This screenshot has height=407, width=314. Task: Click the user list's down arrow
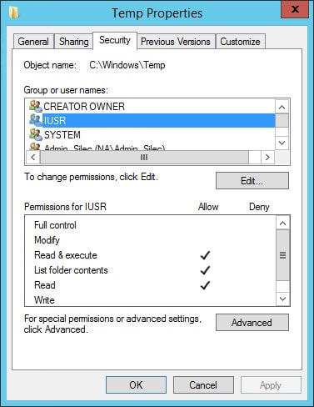click(x=282, y=143)
